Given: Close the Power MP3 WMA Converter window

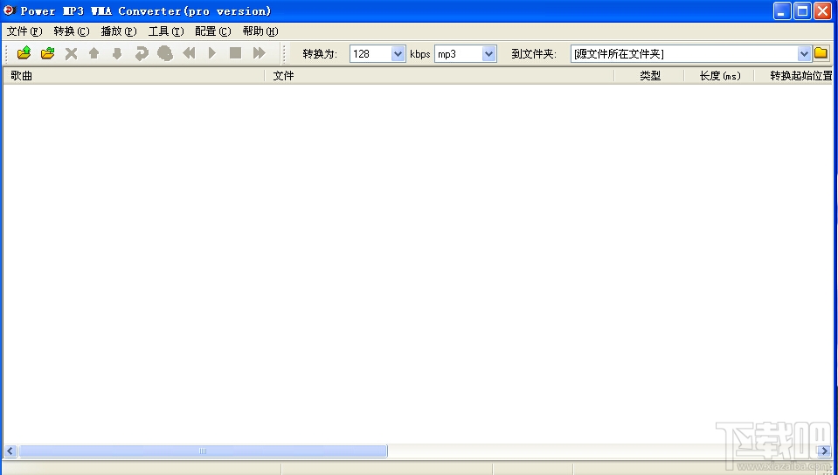Looking at the screenshot, I should pyautogui.click(x=822, y=10).
